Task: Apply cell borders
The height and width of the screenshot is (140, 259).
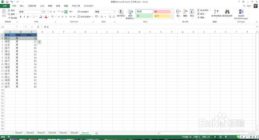Action: click(x=34, y=17)
